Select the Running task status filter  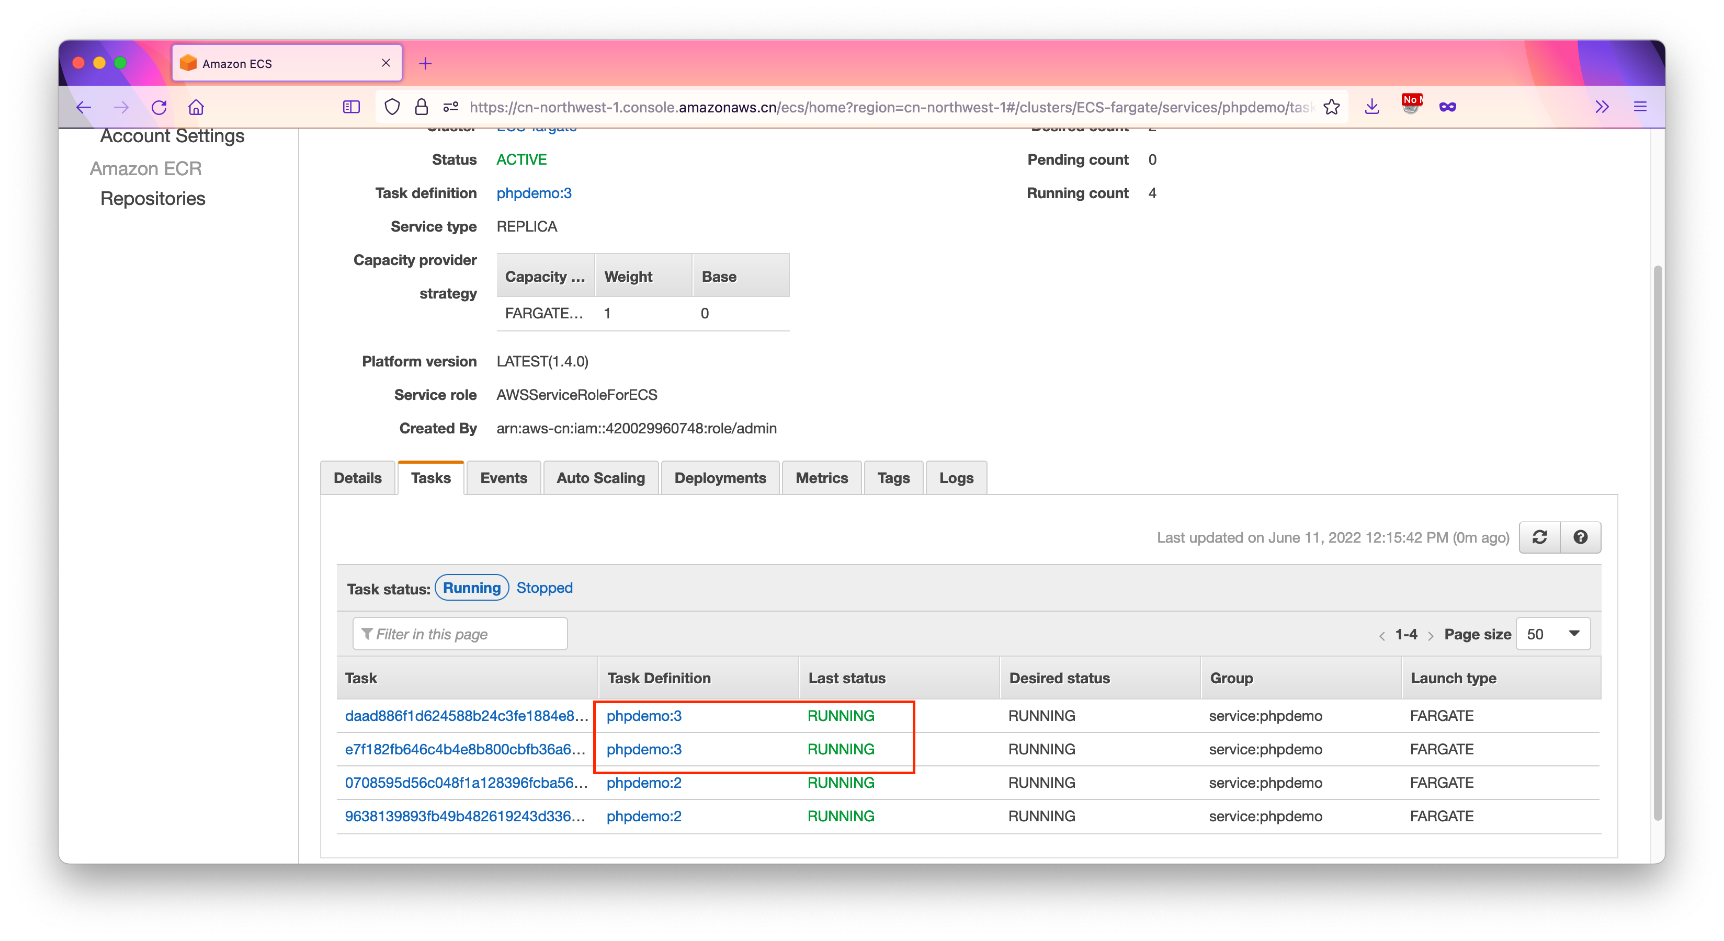(472, 588)
